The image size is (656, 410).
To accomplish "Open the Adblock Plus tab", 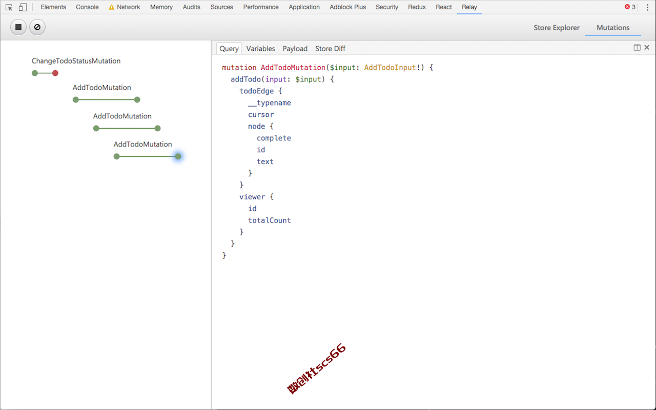I will click(x=348, y=7).
